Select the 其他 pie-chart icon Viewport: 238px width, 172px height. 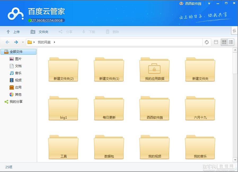click(x=12, y=94)
